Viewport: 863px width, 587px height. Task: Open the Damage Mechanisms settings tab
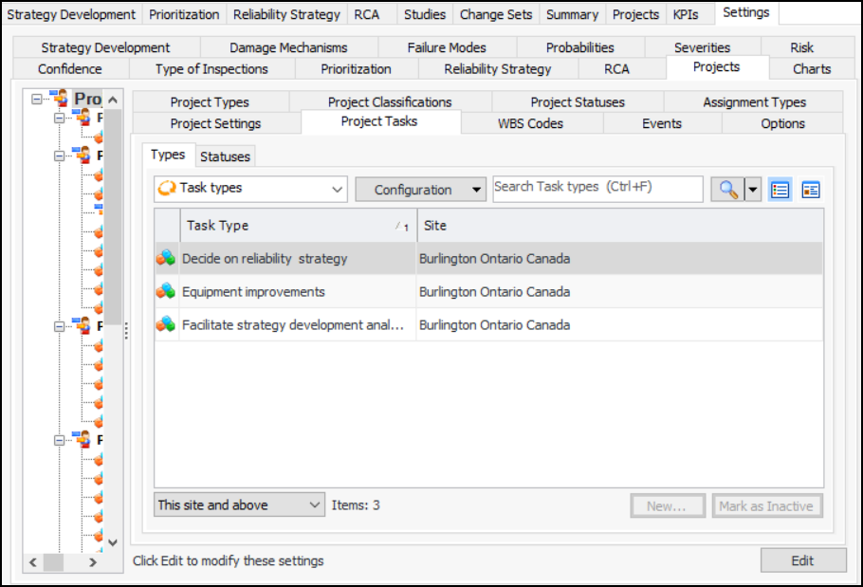(x=288, y=47)
